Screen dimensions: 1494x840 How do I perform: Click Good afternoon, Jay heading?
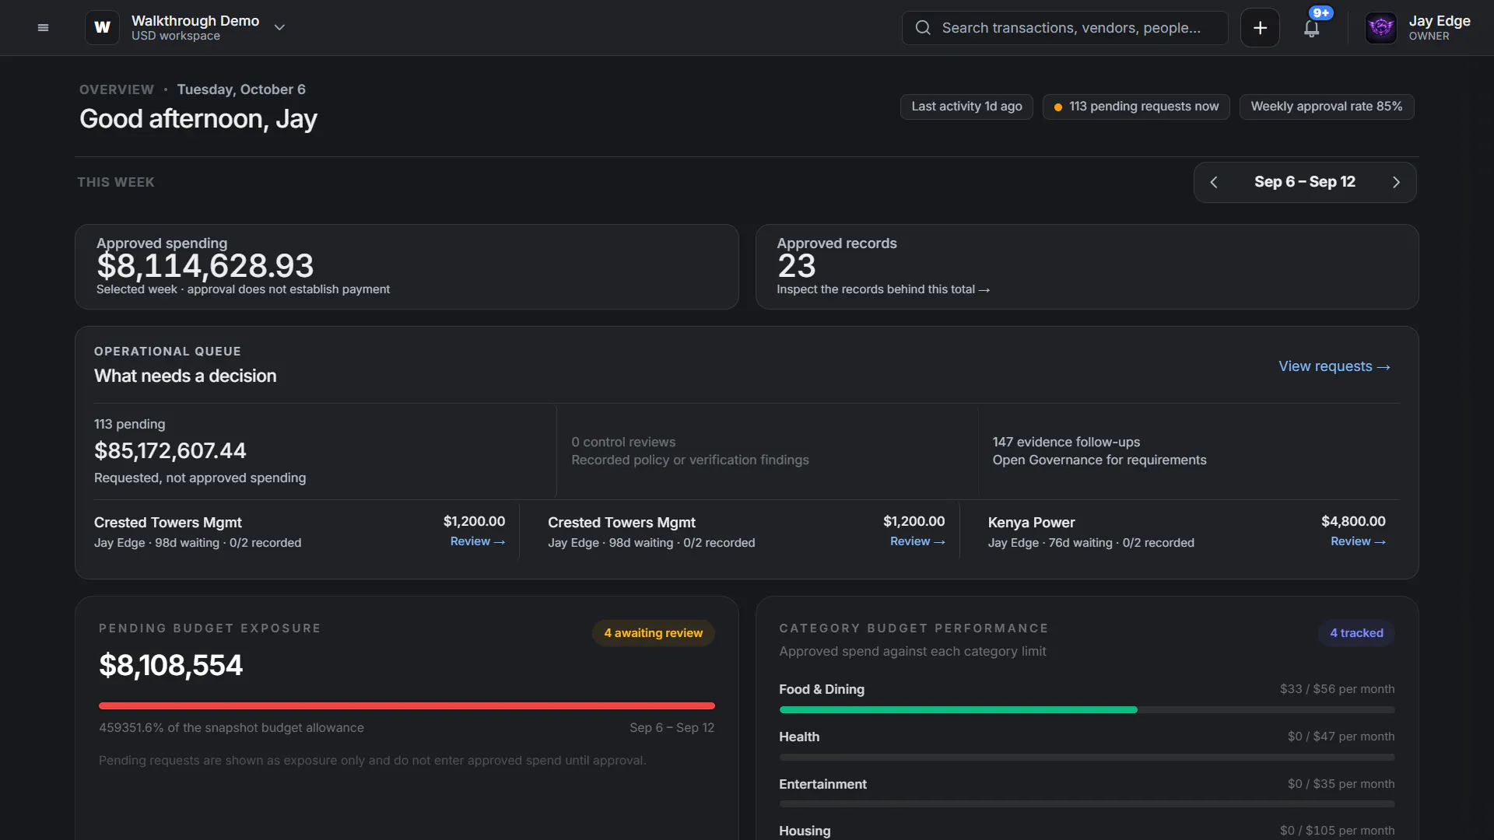pyautogui.click(x=198, y=119)
